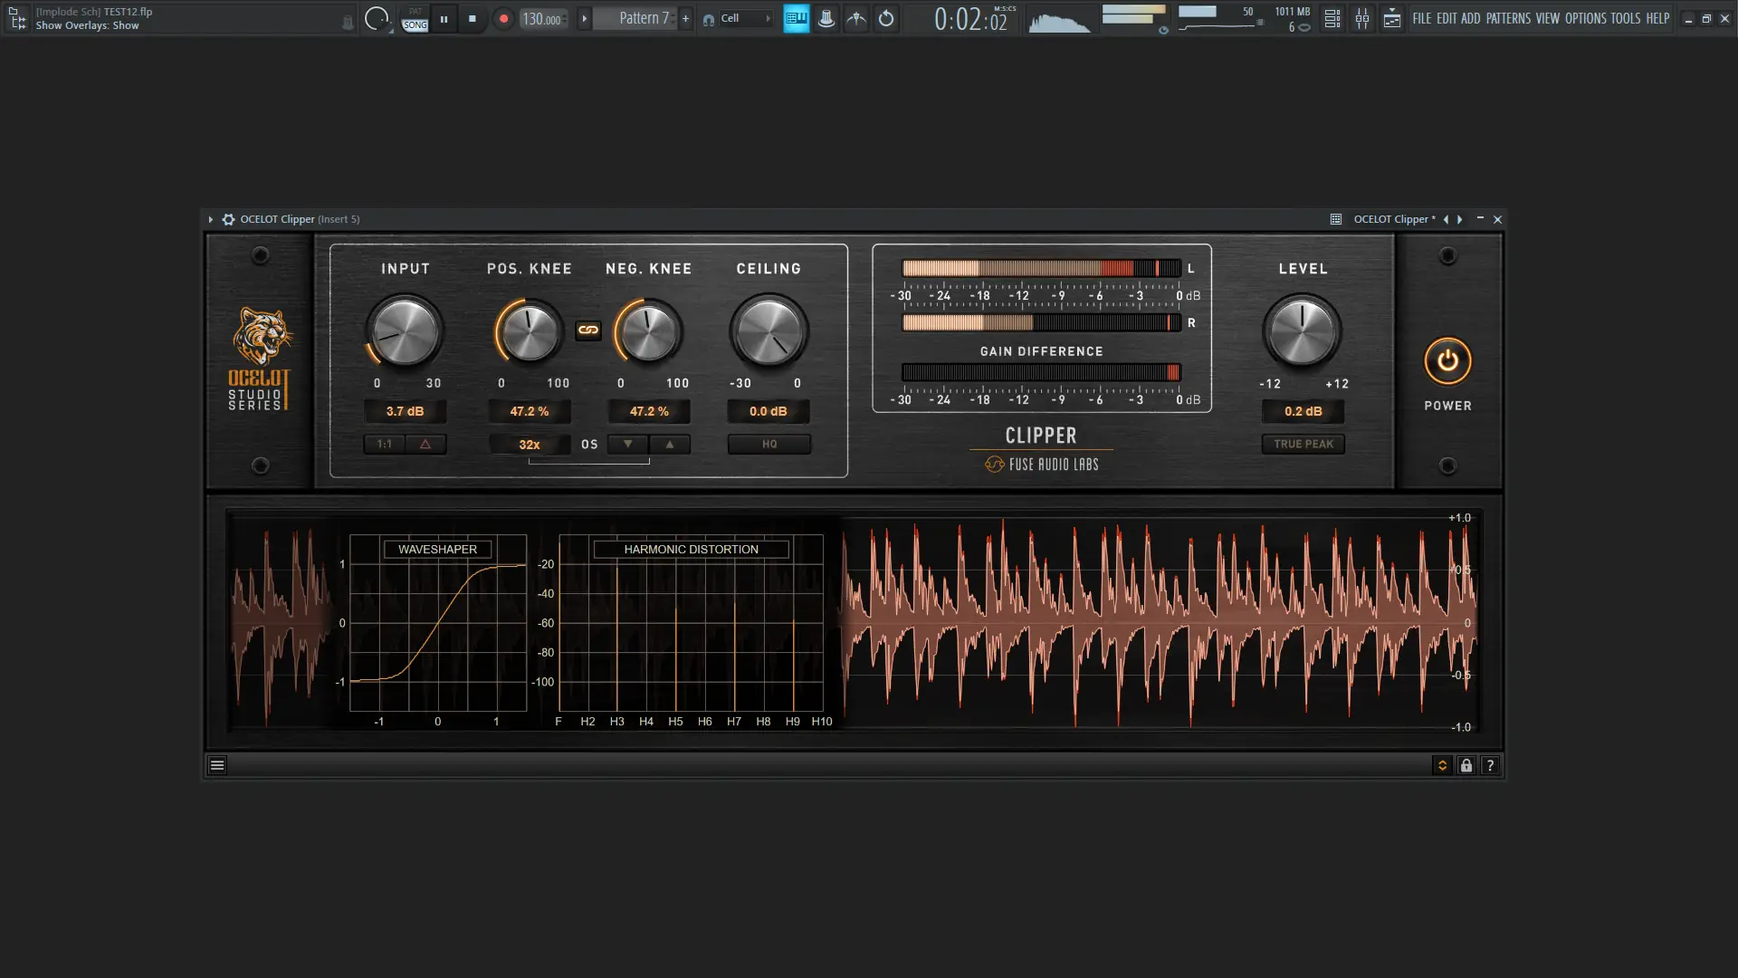Open the hamburger menu in plugin footer
Image resolution: width=1738 pixels, height=978 pixels.
click(217, 765)
